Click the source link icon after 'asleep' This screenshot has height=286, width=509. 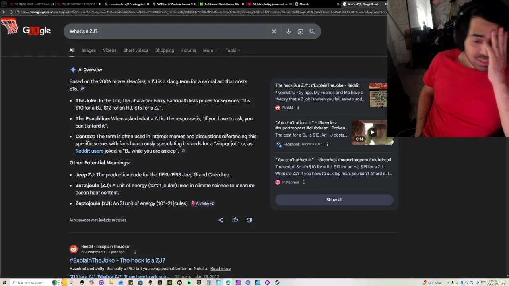(x=183, y=151)
